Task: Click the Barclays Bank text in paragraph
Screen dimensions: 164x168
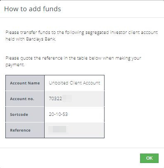Action: 41,39
